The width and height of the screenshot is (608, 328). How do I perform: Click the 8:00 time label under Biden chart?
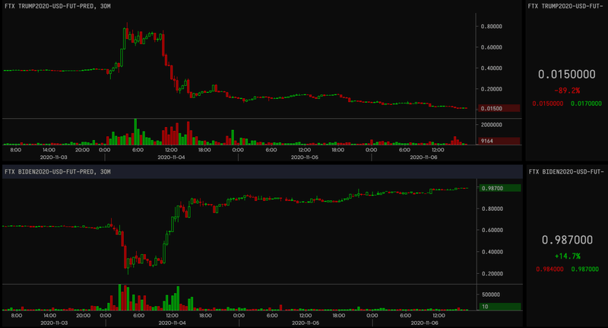[x=16, y=316]
